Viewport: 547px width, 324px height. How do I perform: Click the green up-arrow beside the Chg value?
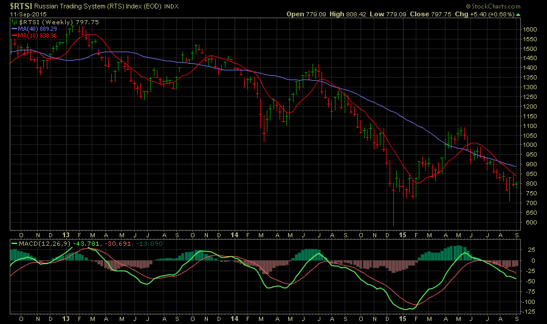click(518, 15)
